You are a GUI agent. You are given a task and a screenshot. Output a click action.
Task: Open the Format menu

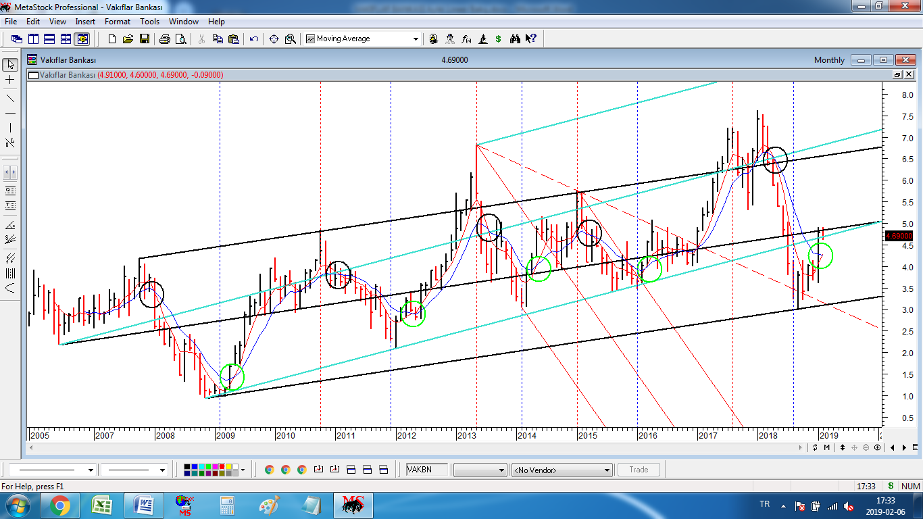(118, 22)
